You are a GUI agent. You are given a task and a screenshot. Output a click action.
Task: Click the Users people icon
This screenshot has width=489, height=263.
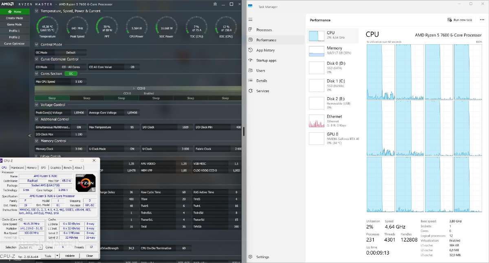point(250,70)
